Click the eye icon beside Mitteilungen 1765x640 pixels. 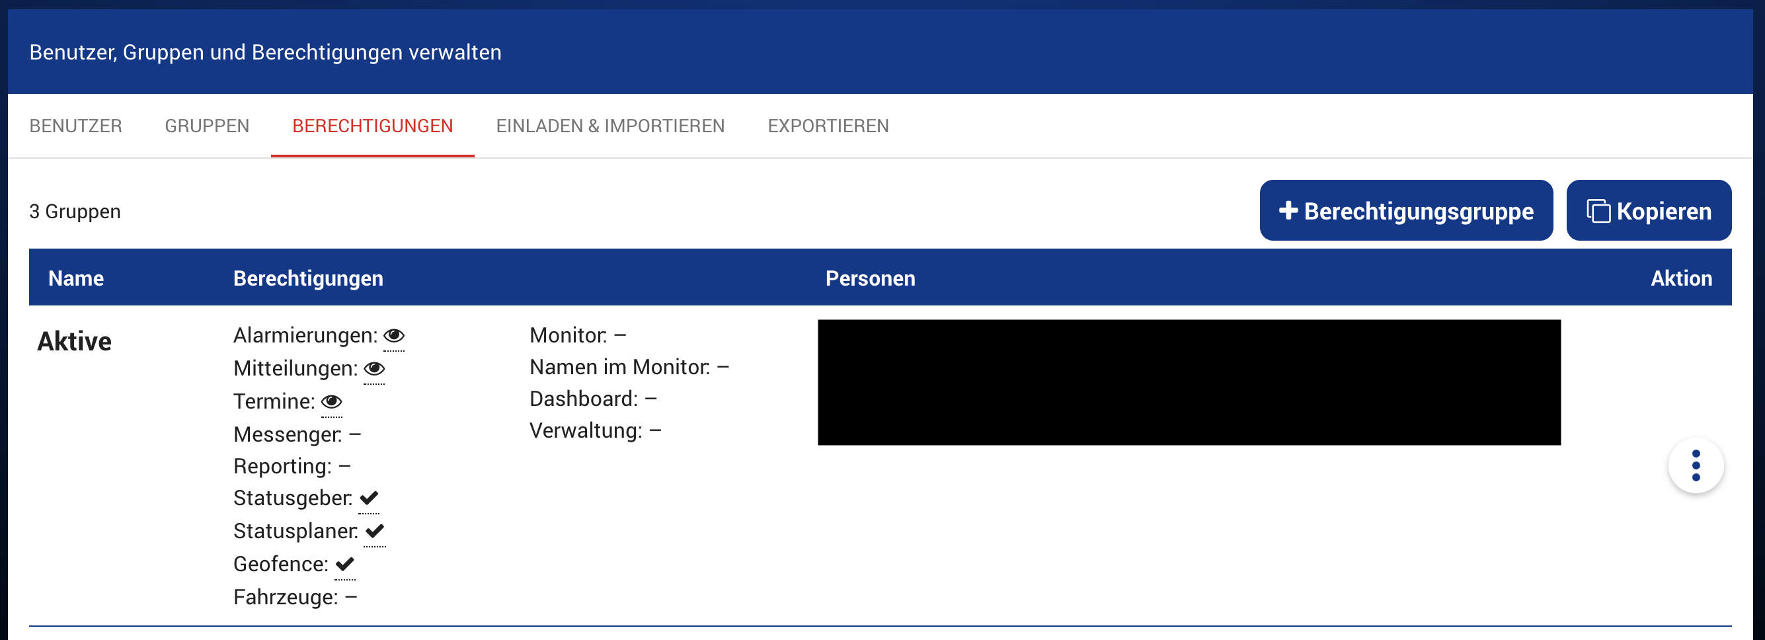[x=374, y=369]
